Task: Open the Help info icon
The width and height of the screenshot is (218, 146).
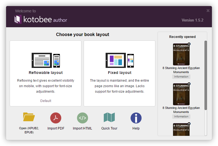Action: [x=136, y=118]
